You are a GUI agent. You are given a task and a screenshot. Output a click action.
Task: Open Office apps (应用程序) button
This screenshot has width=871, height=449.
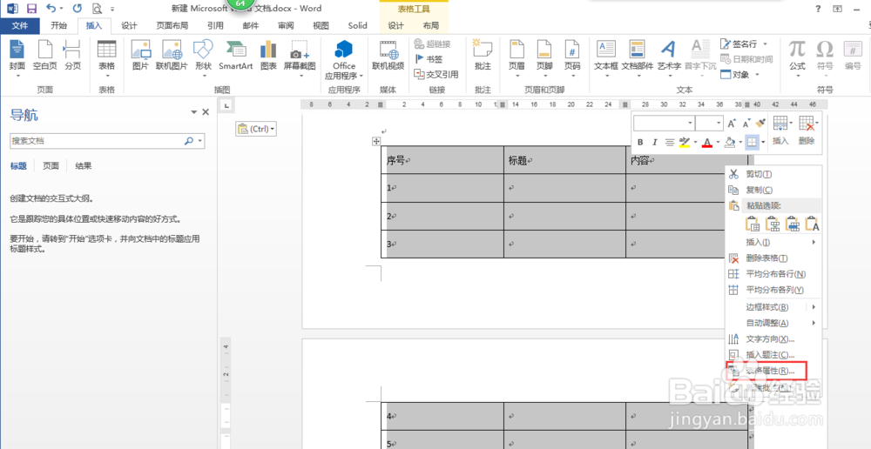pos(344,60)
